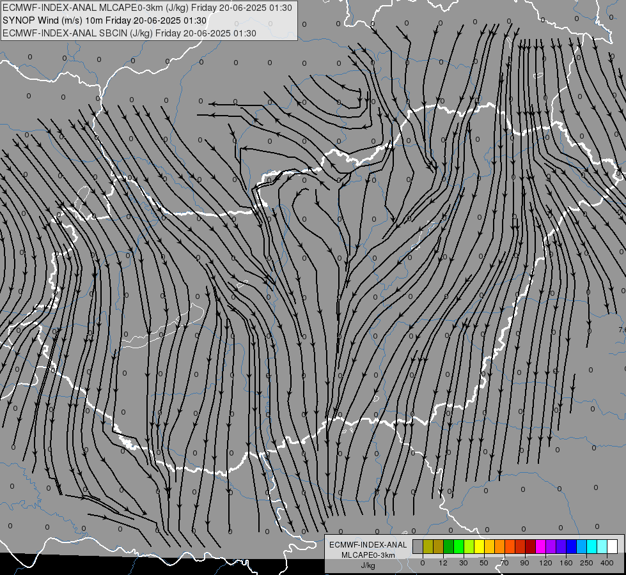
Task: Click the light cyan swatch before white
Action: [602, 546]
